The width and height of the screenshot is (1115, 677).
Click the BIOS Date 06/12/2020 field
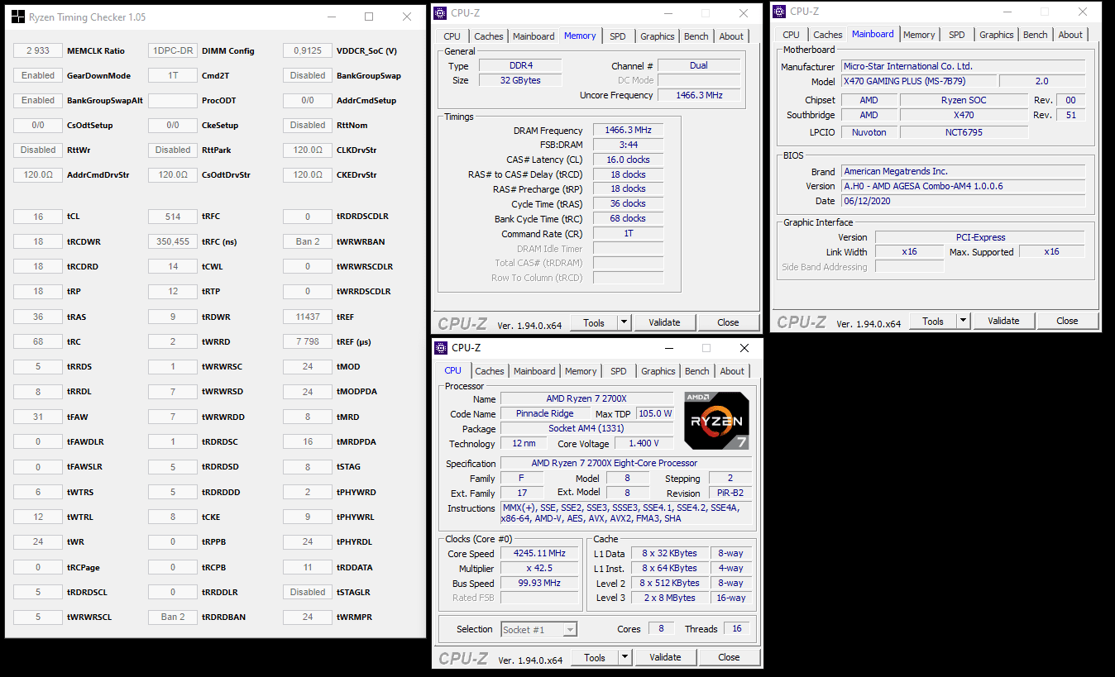coord(963,201)
